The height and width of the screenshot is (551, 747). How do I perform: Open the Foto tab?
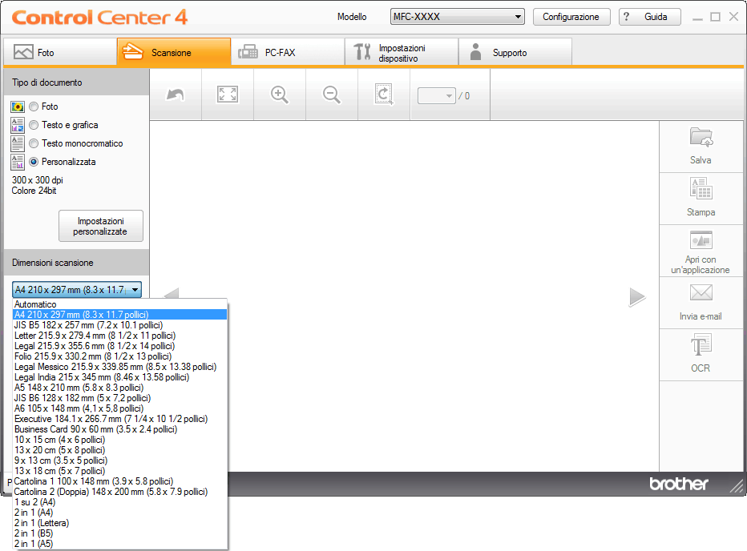tap(60, 52)
